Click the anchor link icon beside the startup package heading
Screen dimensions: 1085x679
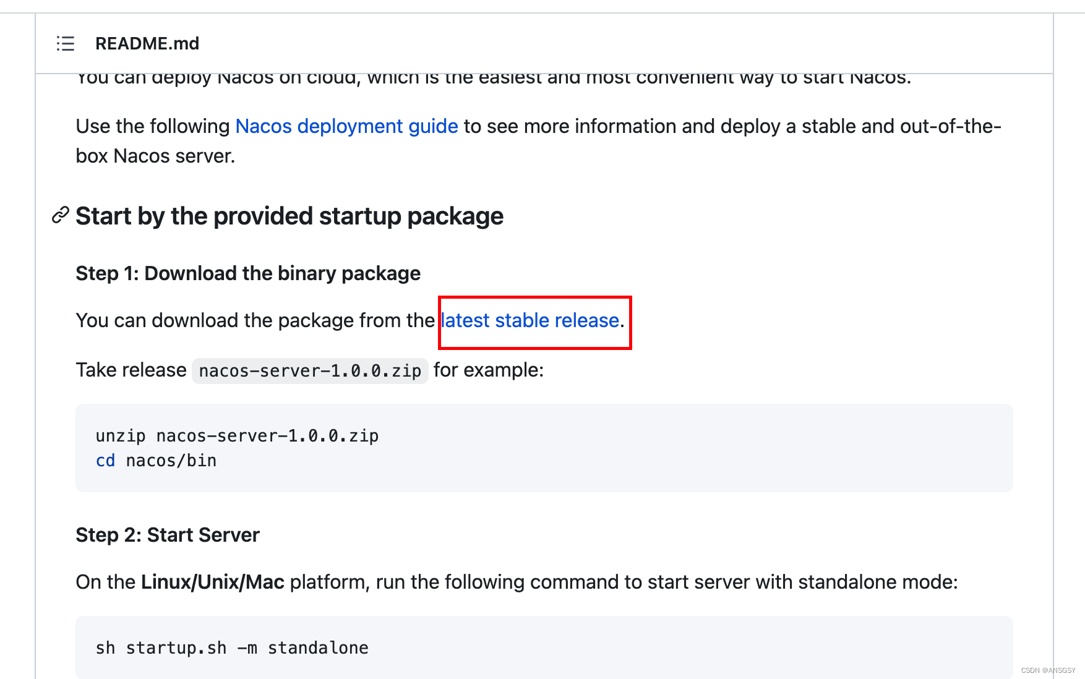point(60,215)
